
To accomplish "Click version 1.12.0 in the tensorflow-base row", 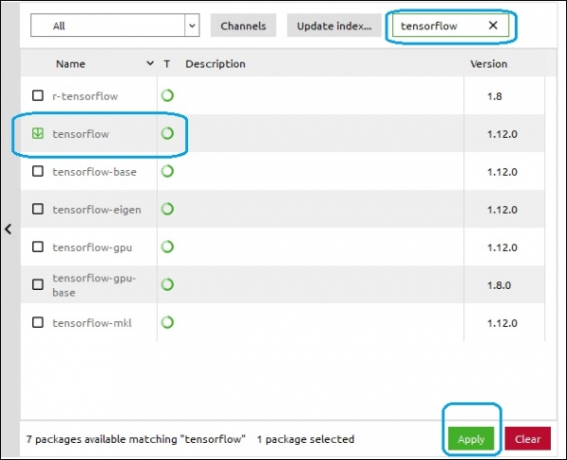I will click(x=502, y=172).
